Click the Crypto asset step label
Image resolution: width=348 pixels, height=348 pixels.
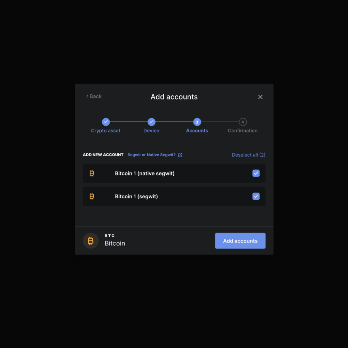point(106,131)
